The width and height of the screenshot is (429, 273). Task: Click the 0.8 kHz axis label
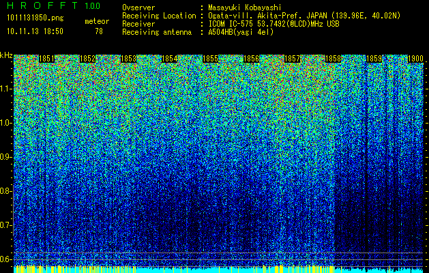6,191
